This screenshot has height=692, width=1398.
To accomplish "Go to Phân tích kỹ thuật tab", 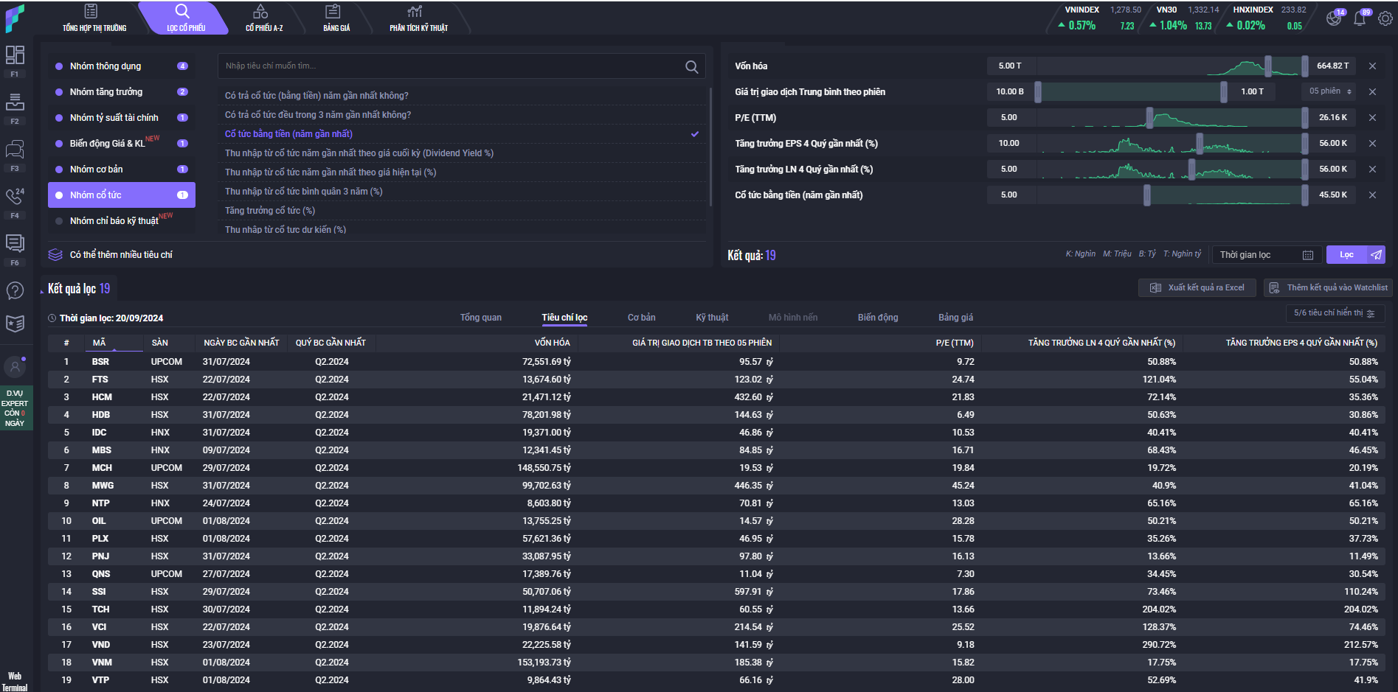I will [x=418, y=18].
